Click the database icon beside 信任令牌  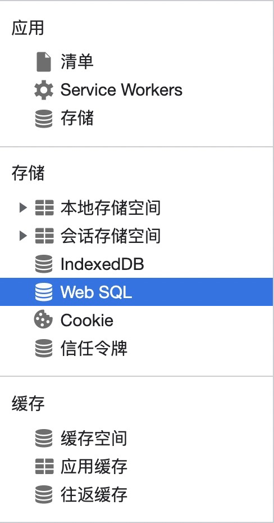(x=44, y=348)
